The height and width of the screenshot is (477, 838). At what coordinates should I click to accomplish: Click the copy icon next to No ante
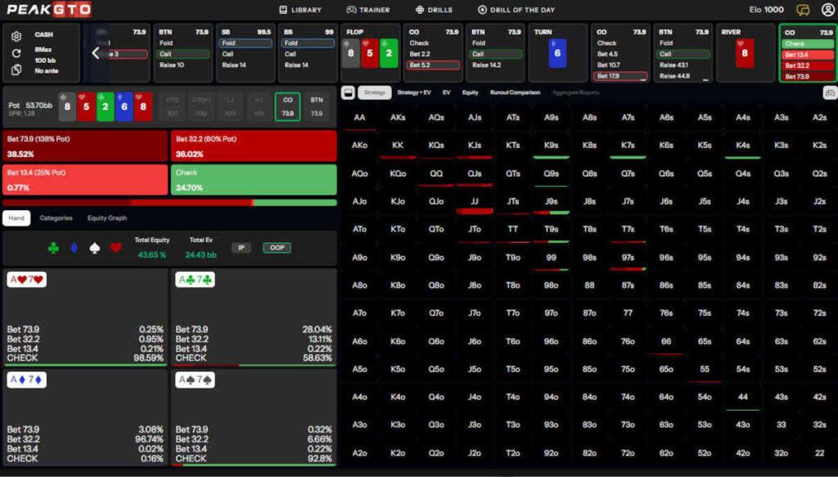pos(16,70)
